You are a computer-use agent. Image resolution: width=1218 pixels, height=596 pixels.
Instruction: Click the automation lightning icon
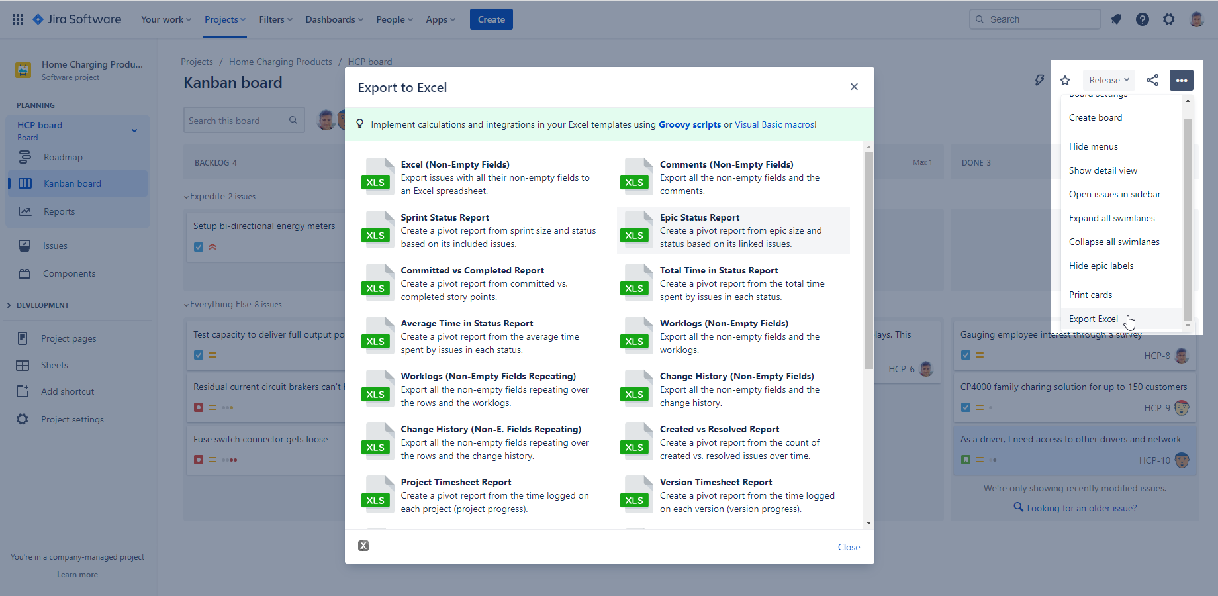coord(1039,80)
